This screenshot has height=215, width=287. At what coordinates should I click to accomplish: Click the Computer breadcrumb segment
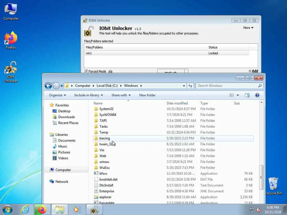[83, 86]
